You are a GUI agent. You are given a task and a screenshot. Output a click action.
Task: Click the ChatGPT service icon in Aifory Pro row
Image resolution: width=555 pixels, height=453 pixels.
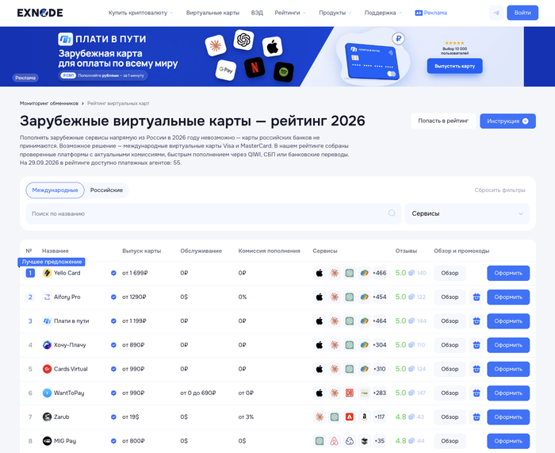[350, 297]
